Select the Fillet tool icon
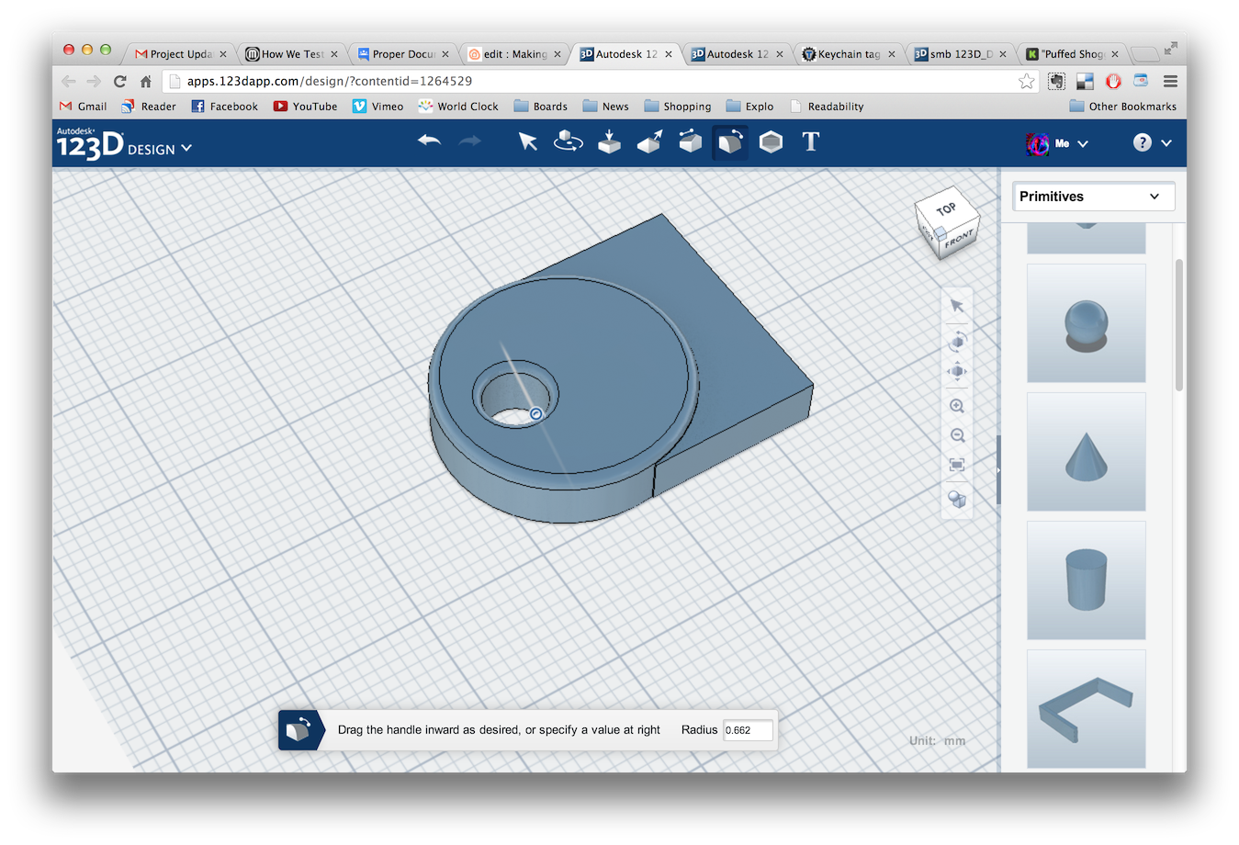Image resolution: width=1239 pixels, height=845 pixels. 730,142
